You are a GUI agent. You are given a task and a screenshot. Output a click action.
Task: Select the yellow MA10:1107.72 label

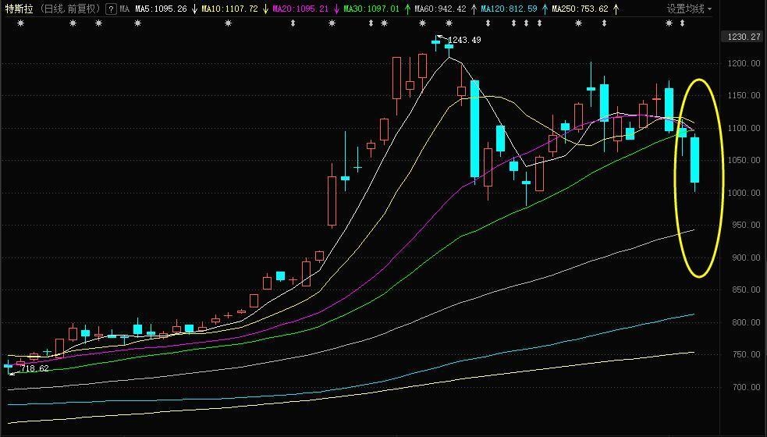click(229, 9)
